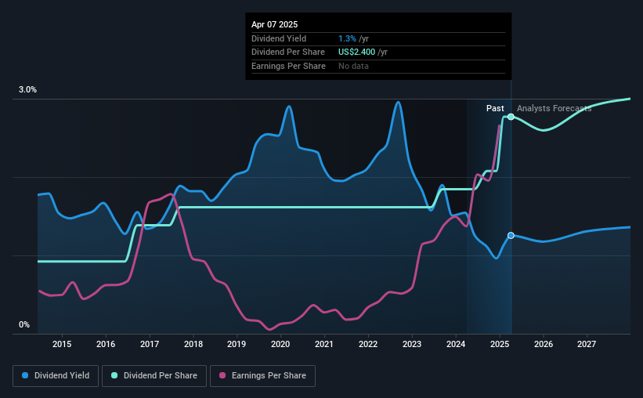Click the 'Apr 07 2025' tooltip date
The image size is (643, 398).
pos(274,24)
